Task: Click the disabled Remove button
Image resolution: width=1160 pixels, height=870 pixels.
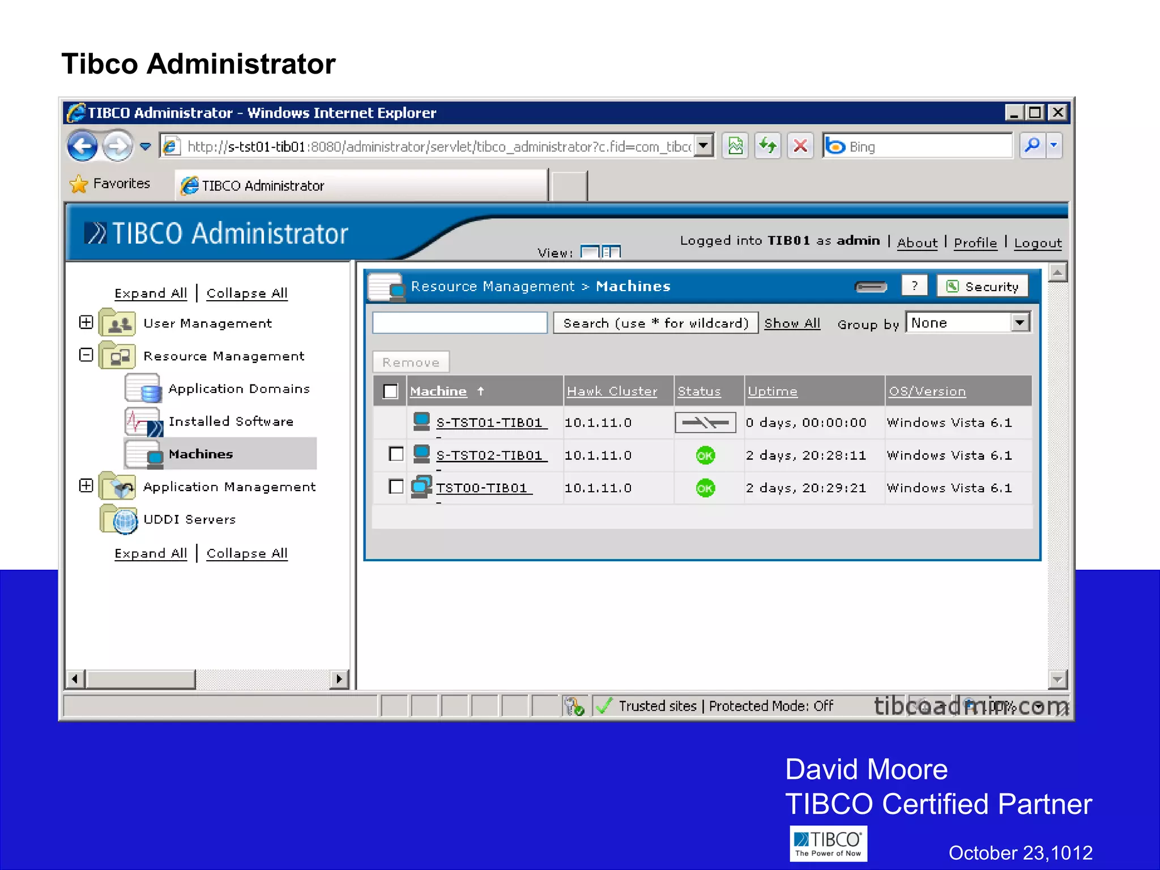Action: click(411, 362)
